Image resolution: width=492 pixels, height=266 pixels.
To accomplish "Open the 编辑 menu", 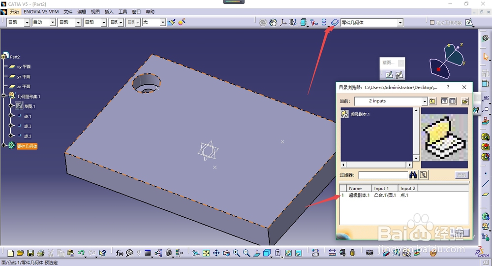I will click(82, 12).
